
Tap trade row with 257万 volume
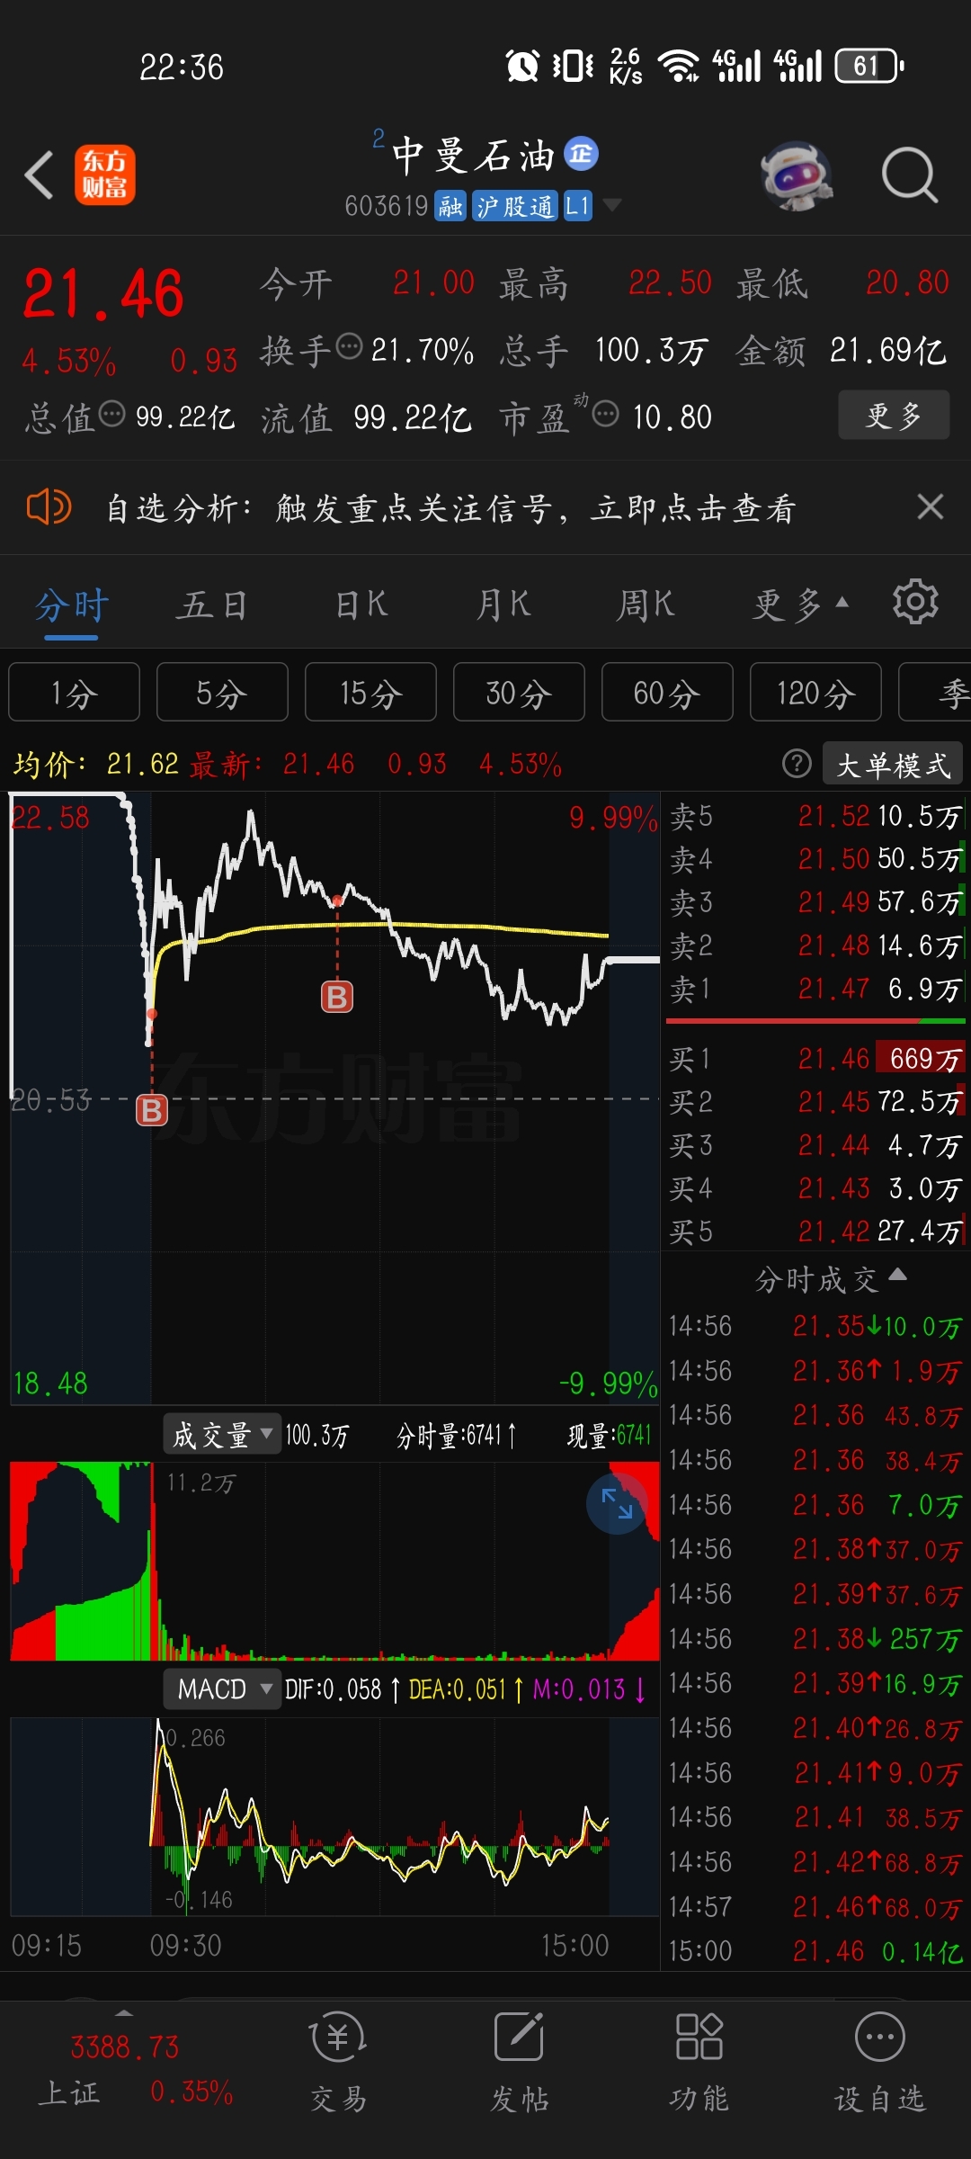(x=815, y=1638)
